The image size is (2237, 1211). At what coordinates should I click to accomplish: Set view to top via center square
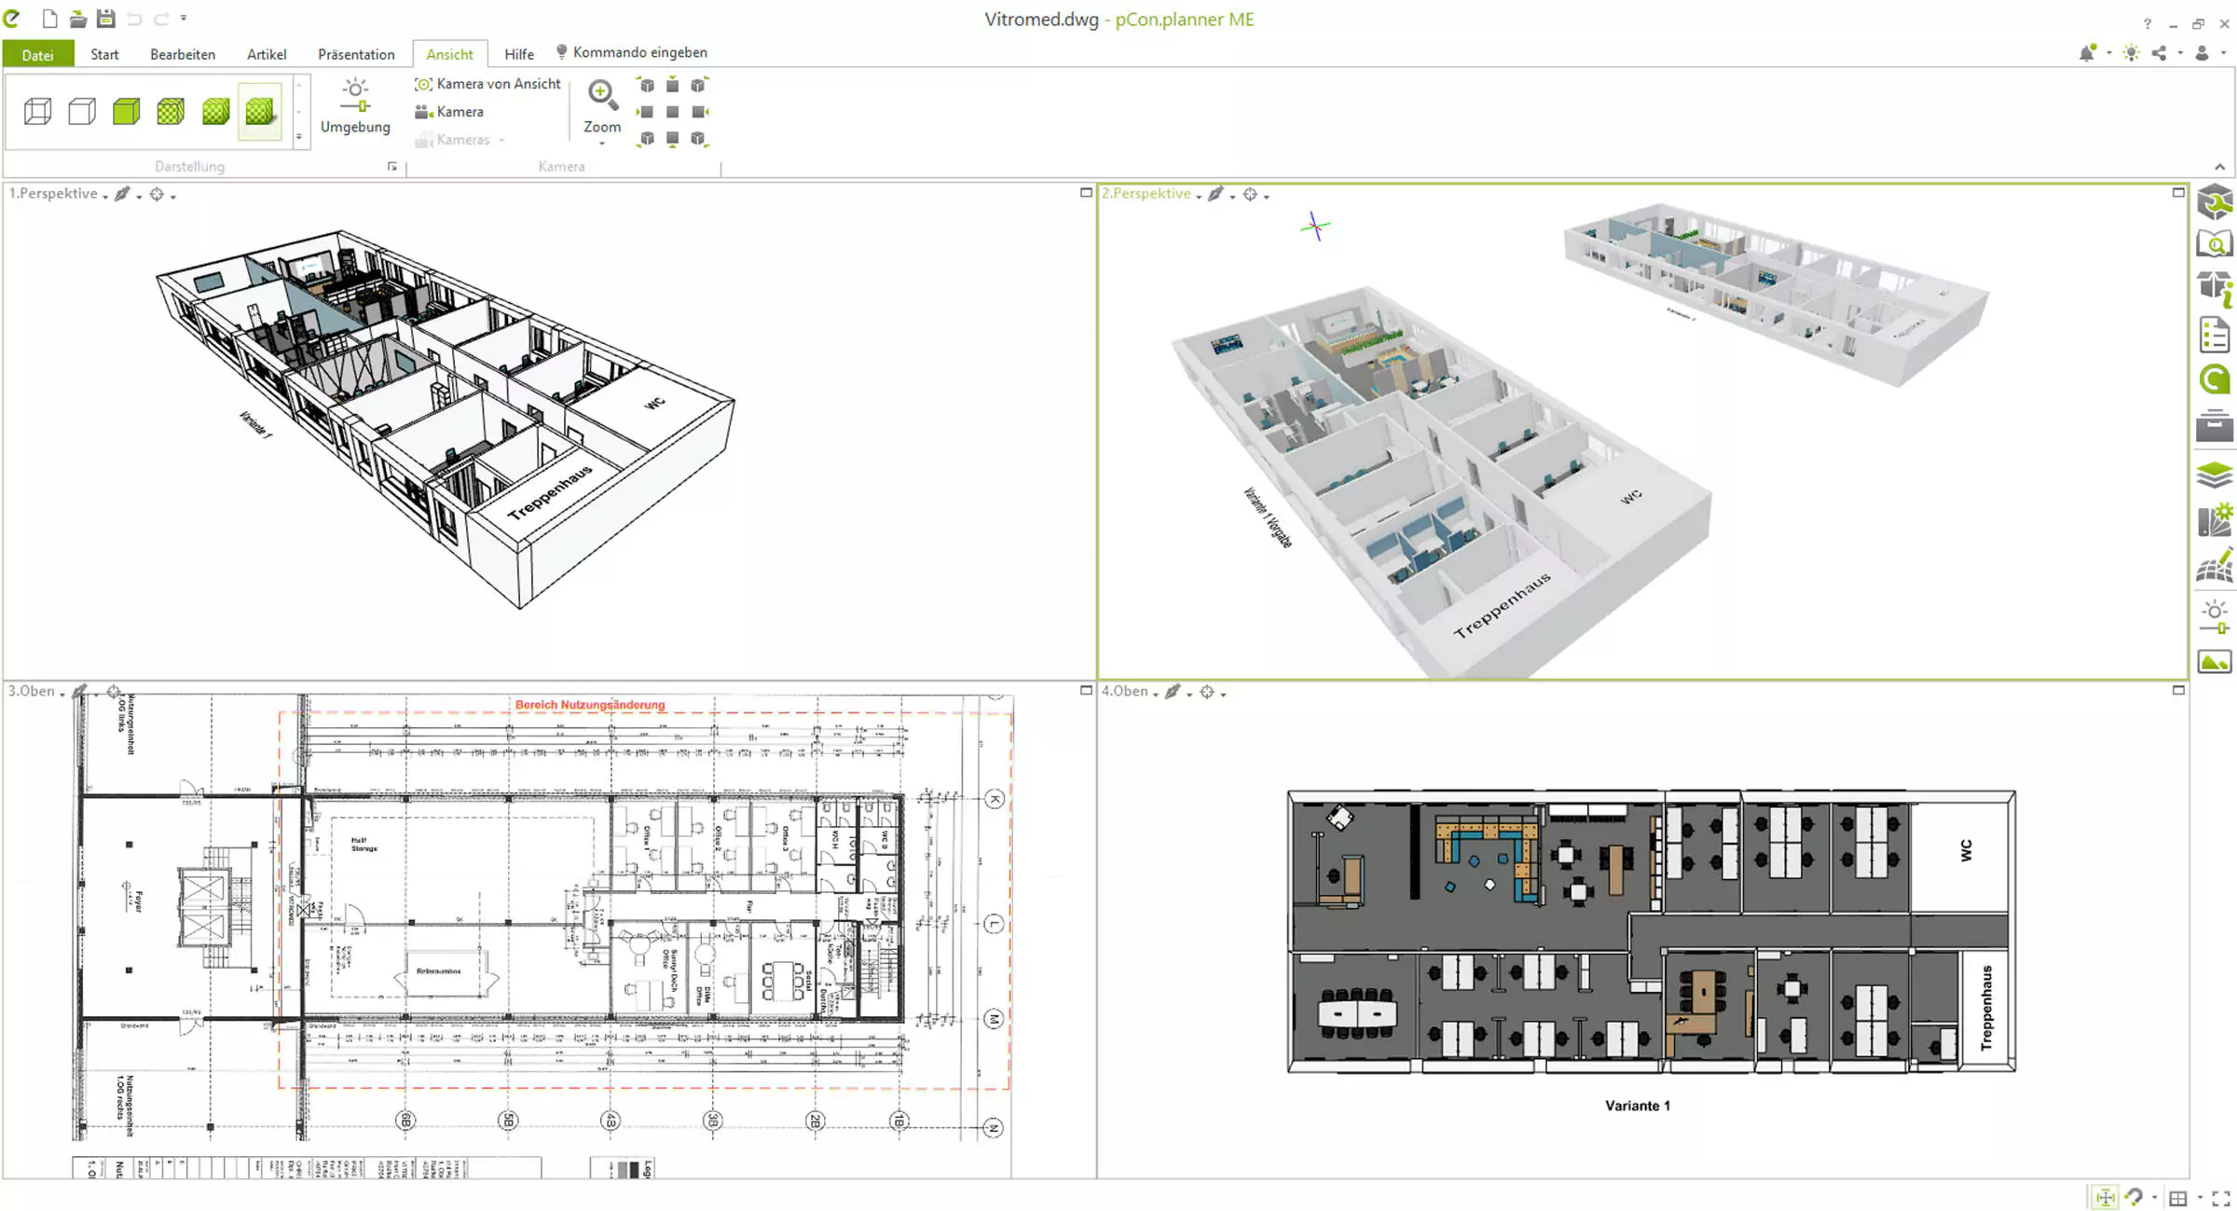672,112
